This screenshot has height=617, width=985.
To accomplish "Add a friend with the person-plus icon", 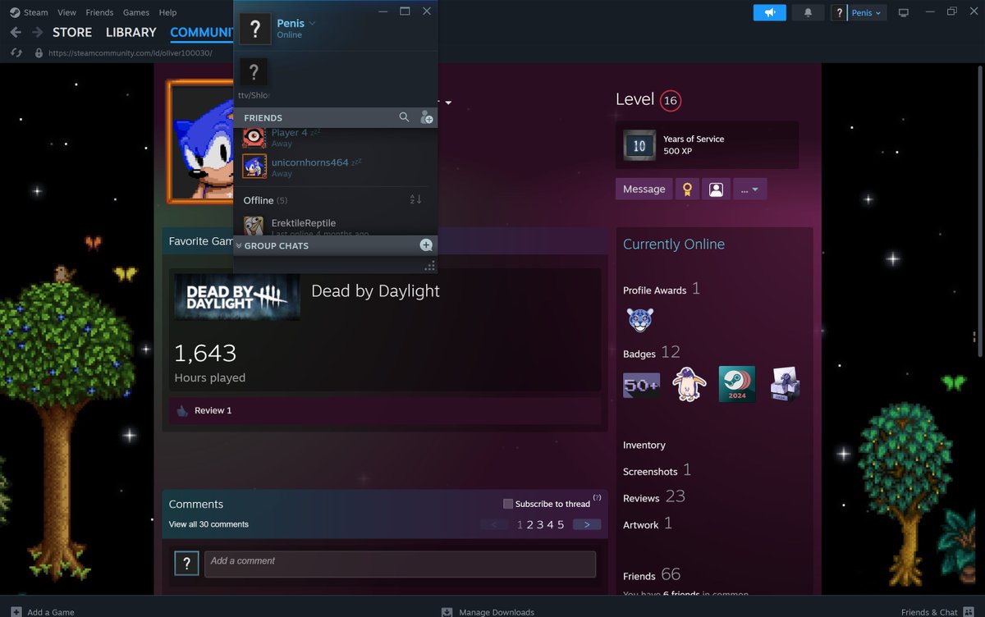I will (x=426, y=117).
